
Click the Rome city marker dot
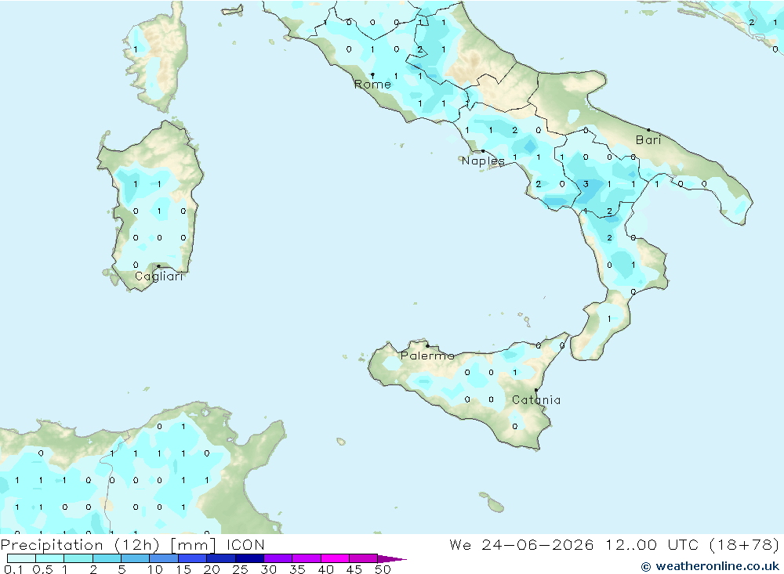(x=372, y=75)
